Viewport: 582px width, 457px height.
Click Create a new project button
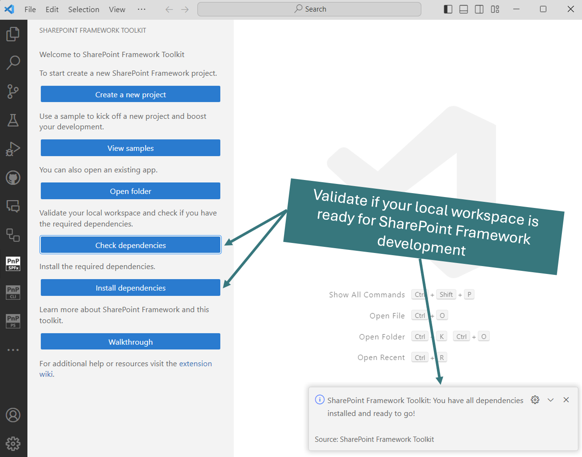pos(131,94)
